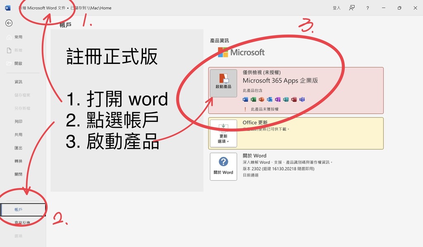The height and width of the screenshot is (247, 423).
Task: Select 轉換 (Transform) in the sidebar
Action: pos(18,161)
